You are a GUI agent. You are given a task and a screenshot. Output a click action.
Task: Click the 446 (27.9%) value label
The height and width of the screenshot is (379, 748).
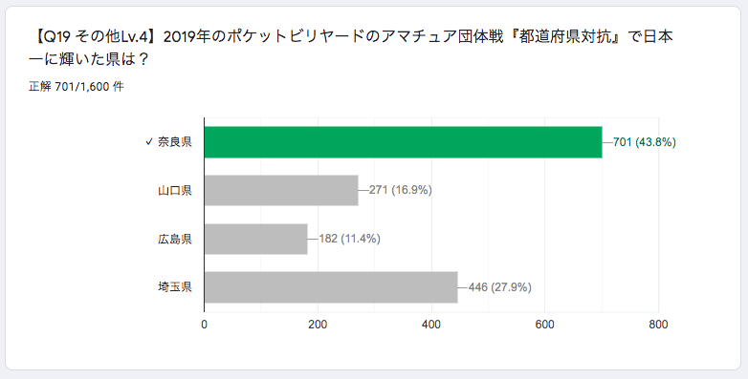click(x=500, y=287)
